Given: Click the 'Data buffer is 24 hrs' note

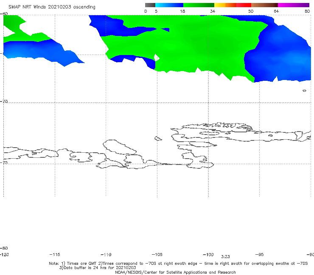Looking at the screenshot, I should click(x=98, y=268).
